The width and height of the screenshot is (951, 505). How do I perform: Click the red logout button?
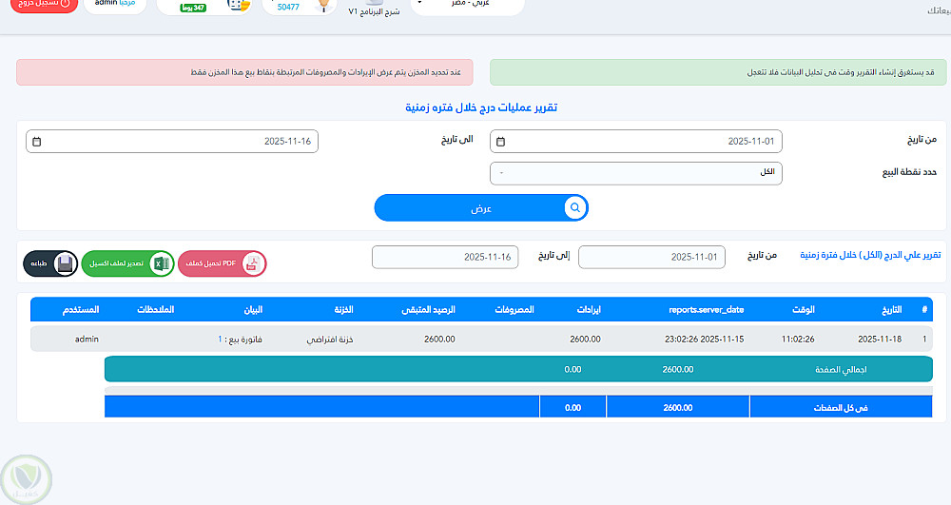pyautogui.click(x=45, y=4)
